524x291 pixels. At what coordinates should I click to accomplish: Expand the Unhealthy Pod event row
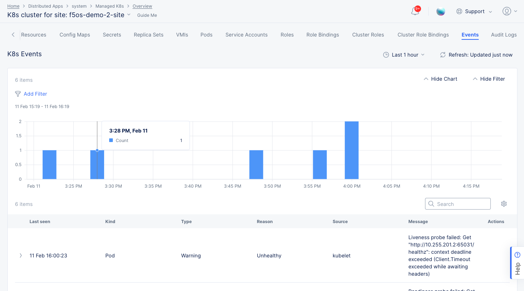pyautogui.click(x=21, y=256)
